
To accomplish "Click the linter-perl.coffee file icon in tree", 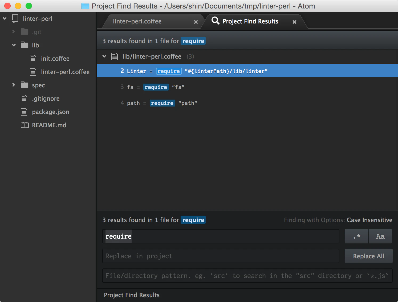I will [x=33, y=72].
